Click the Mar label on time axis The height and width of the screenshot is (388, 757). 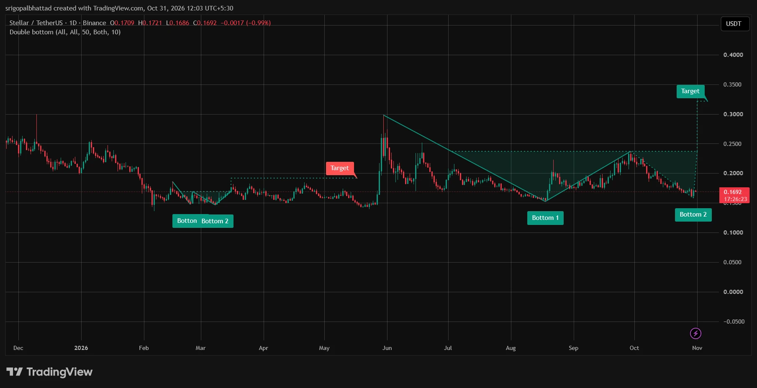[x=201, y=348]
